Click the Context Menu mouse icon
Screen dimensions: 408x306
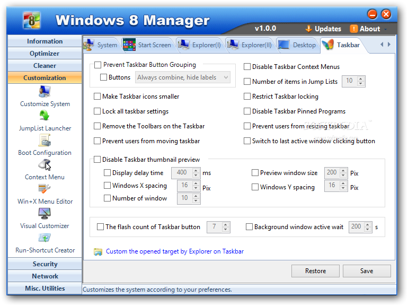coord(45,164)
